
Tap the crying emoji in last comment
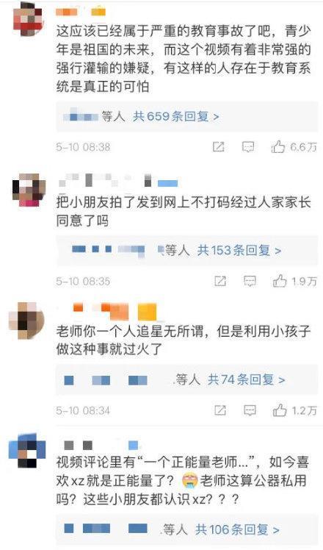coord(191,480)
